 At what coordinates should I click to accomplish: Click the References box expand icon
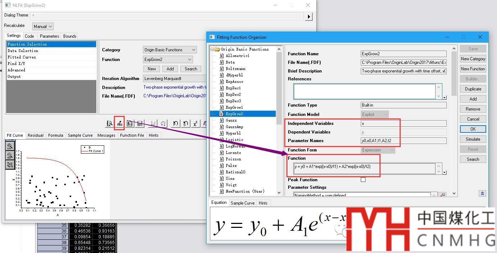click(445, 98)
